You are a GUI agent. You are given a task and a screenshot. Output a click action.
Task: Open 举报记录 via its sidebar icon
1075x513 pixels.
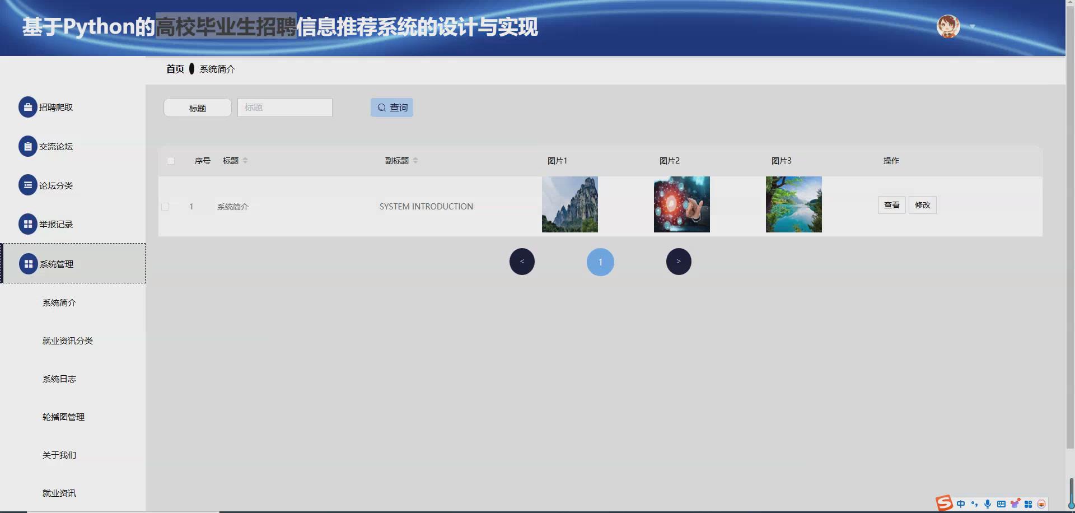(x=28, y=223)
